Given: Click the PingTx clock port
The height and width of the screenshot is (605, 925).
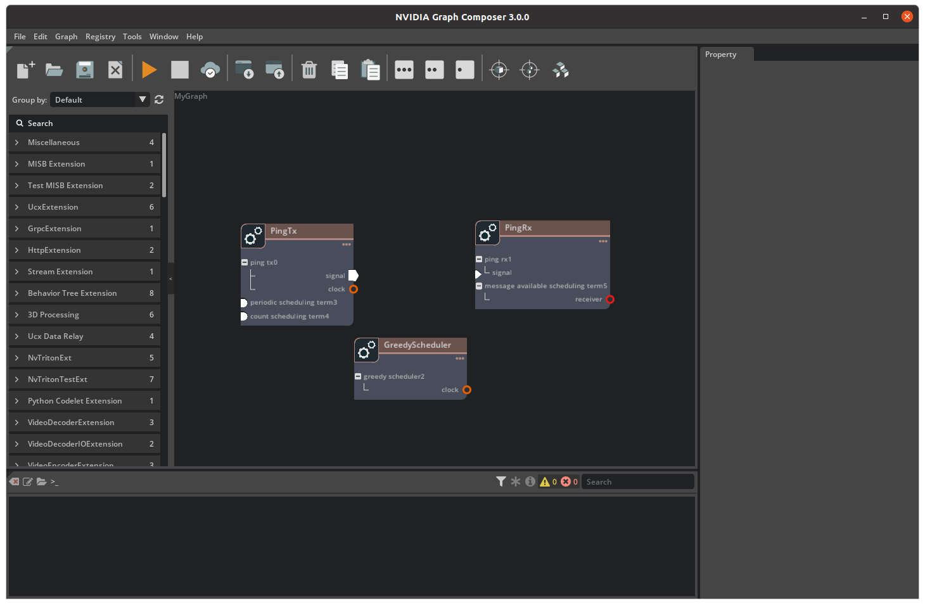Looking at the screenshot, I should click(x=354, y=290).
